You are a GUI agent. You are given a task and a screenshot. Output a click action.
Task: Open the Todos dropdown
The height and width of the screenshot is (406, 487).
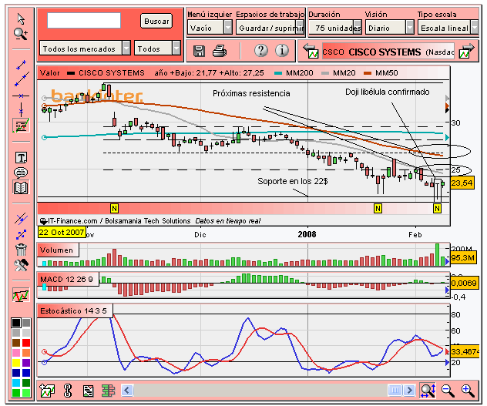(157, 48)
